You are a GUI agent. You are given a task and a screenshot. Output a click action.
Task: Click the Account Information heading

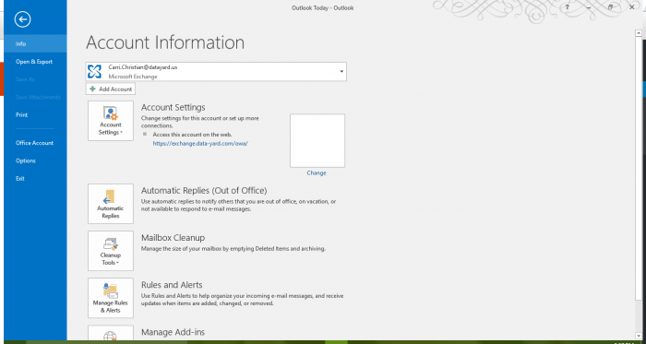(x=165, y=42)
